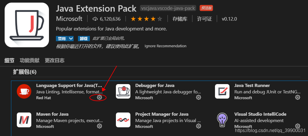
Task: Click the Red Hat Language Support icon
Action: click(x=24, y=91)
